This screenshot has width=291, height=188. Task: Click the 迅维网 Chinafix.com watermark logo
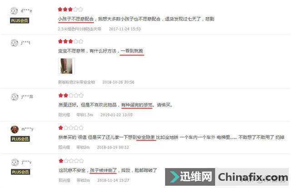click(x=227, y=177)
